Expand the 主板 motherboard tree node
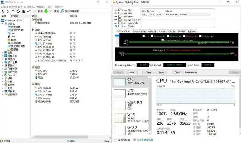This screenshot has width=241, height=143. 2,53
